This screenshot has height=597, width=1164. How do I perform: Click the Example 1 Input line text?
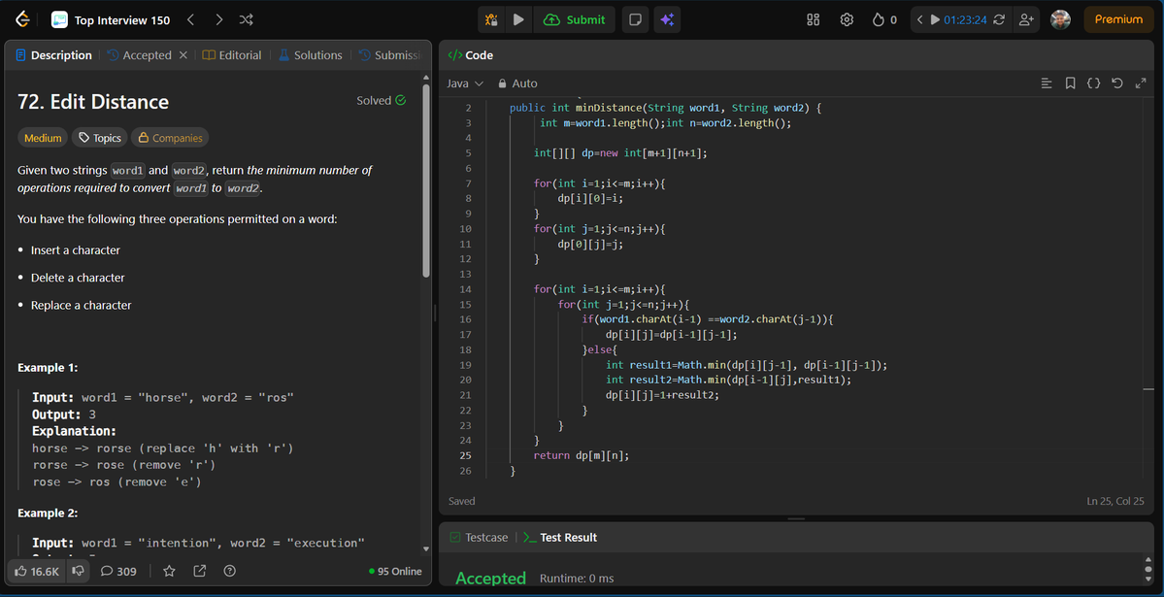pyautogui.click(x=163, y=397)
